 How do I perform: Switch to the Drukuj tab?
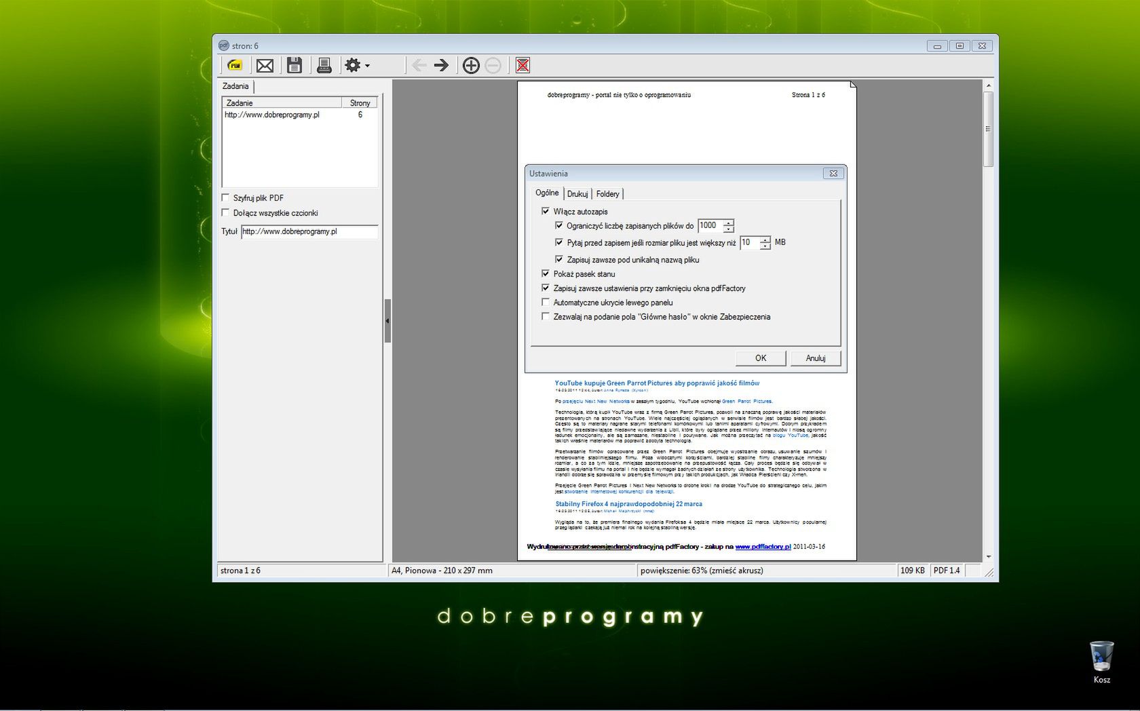point(577,193)
